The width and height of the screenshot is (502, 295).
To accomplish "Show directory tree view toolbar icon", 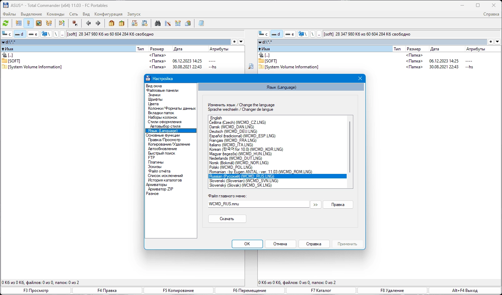I will [x=49, y=23].
